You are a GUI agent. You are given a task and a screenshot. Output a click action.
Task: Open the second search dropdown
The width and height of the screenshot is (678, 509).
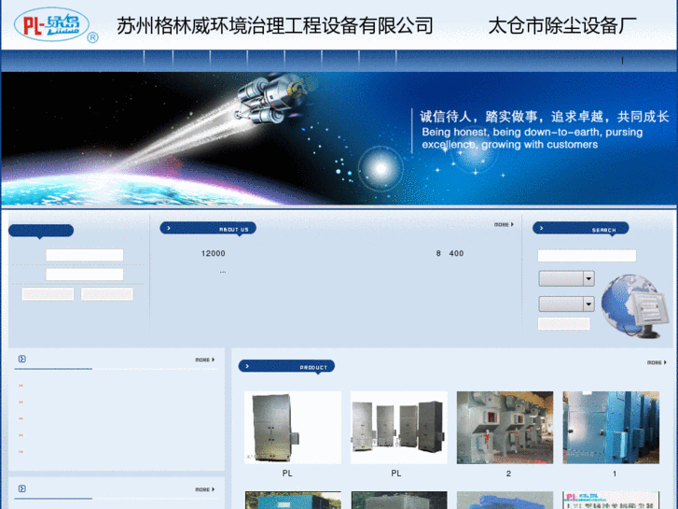click(566, 304)
